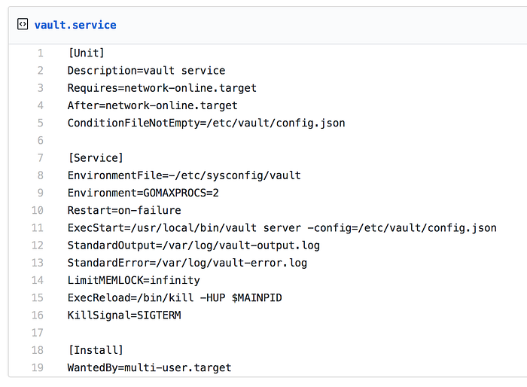The width and height of the screenshot is (527, 387).
Task: Select line number 7
Action: pos(41,158)
